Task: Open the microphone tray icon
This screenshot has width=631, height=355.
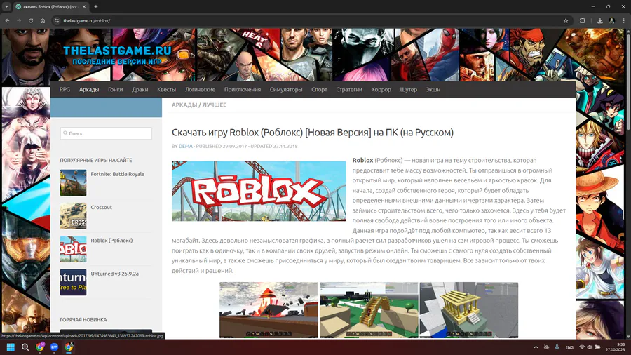Action: click(x=557, y=347)
